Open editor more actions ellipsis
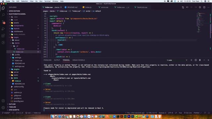This screenshot has height=119, width=212. [x=208, y=7]
